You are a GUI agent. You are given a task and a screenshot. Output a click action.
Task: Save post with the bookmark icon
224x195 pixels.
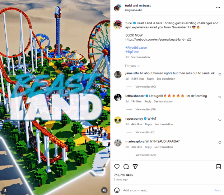click(218, 166)
